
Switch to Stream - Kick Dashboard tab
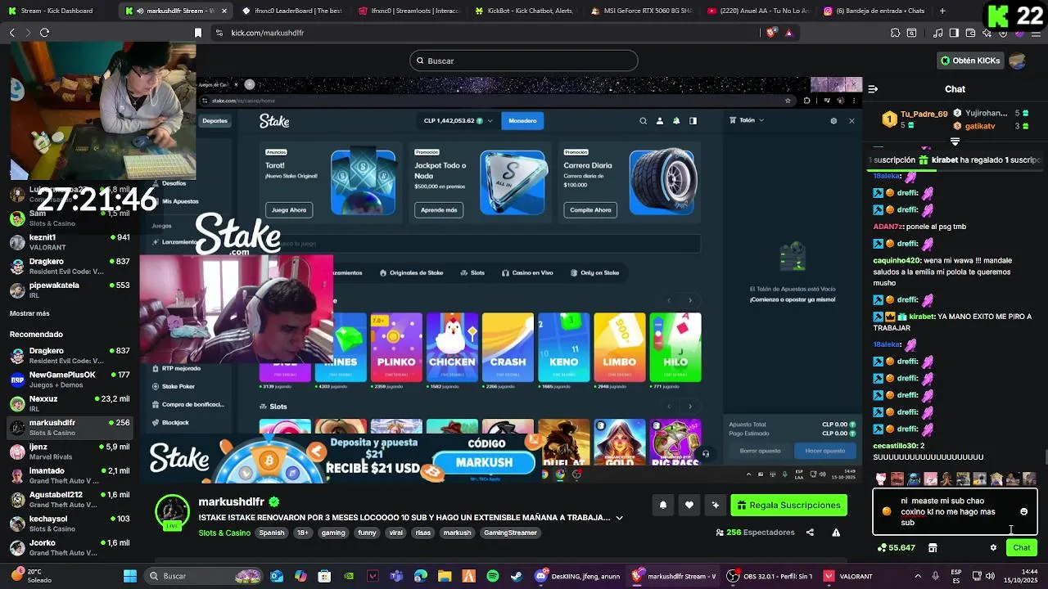click(x=56, y=11)
